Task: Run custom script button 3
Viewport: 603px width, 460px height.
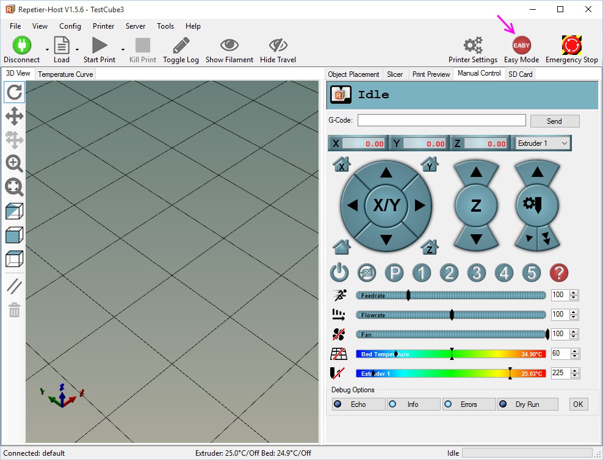Action: coord(477,273)
